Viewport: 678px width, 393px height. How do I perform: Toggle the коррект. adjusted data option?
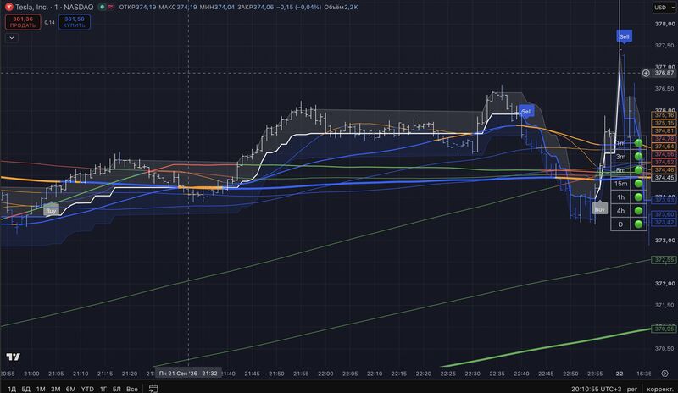[660, 389]
